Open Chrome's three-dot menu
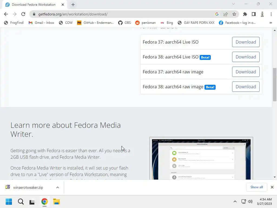The width and height of the screenshot is (277, 208). (x=271, y=14)
